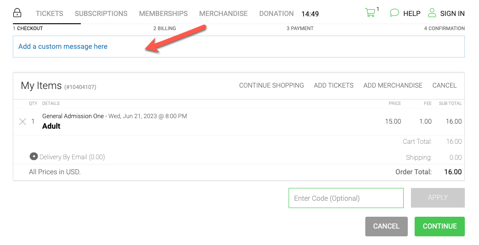Remove the Adult ticket with X icon
Viewport: 479px width, 245px height.
[x=23, y=122]
